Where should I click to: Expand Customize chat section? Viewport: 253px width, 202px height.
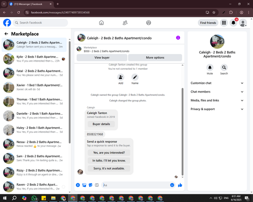click(x=217, y=83)
